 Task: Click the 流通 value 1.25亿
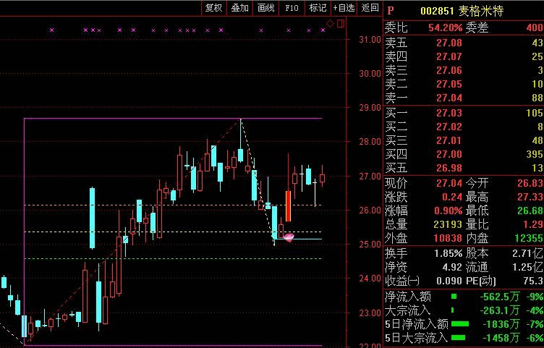527,268
